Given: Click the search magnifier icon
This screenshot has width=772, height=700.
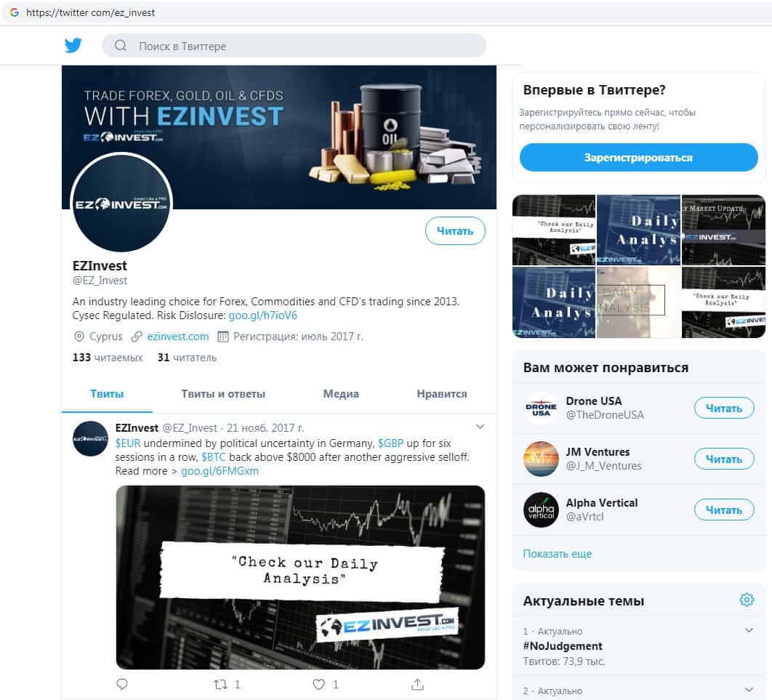Looking at the screenshot, I should point(121,46).
